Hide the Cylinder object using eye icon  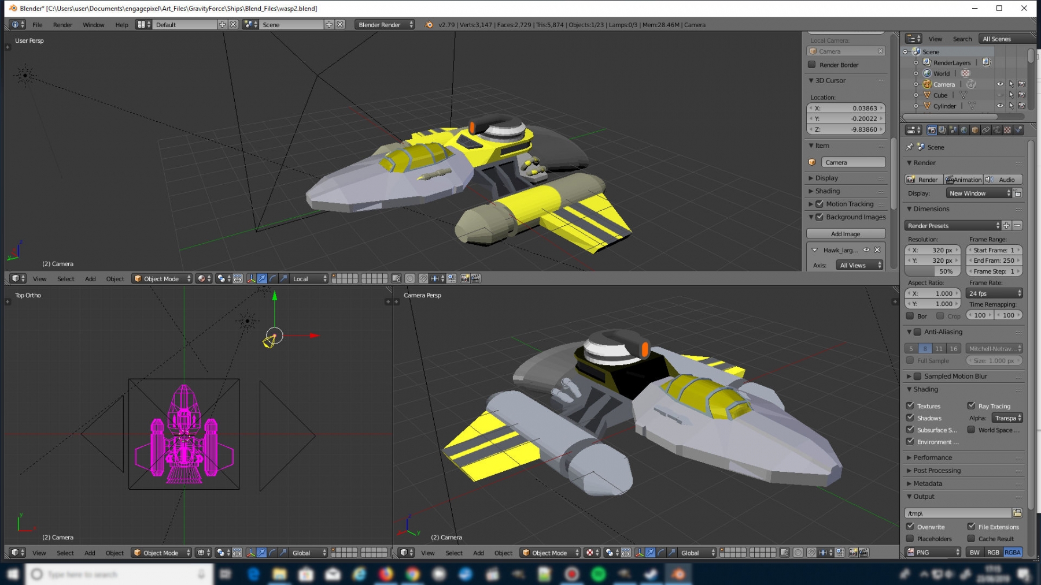pyautogui.click(x=1000, y=106)
